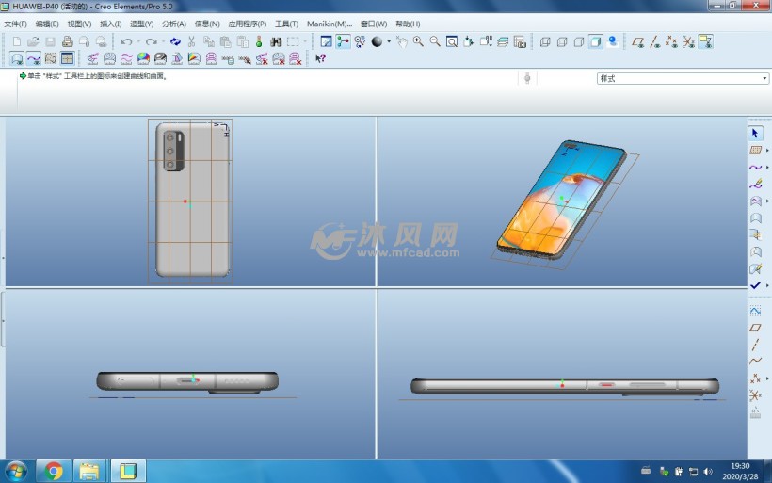Expand the active plane flyout arrow
The image size is (772, 483).
tap(767, 150)
